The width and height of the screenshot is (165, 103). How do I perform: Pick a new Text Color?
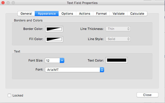click(117, 60)
